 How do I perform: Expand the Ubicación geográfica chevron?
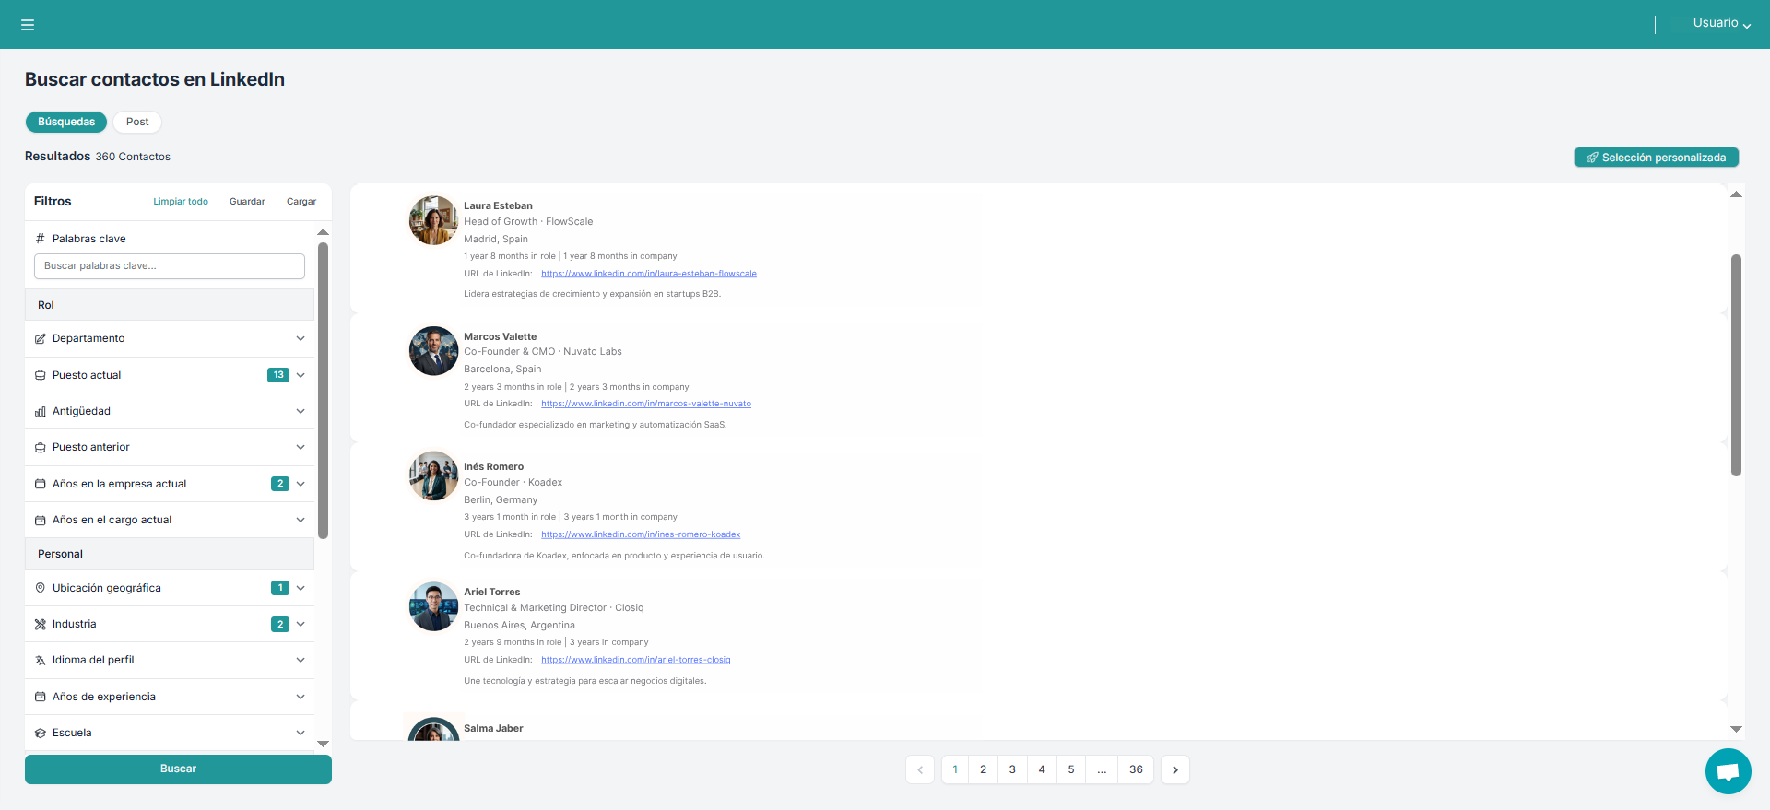click(x=301, y=588)
